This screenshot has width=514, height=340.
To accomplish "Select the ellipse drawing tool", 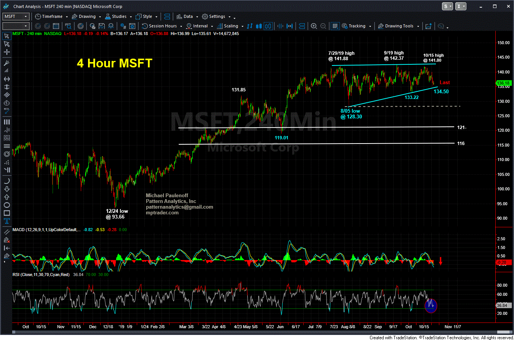I will 6,205.
